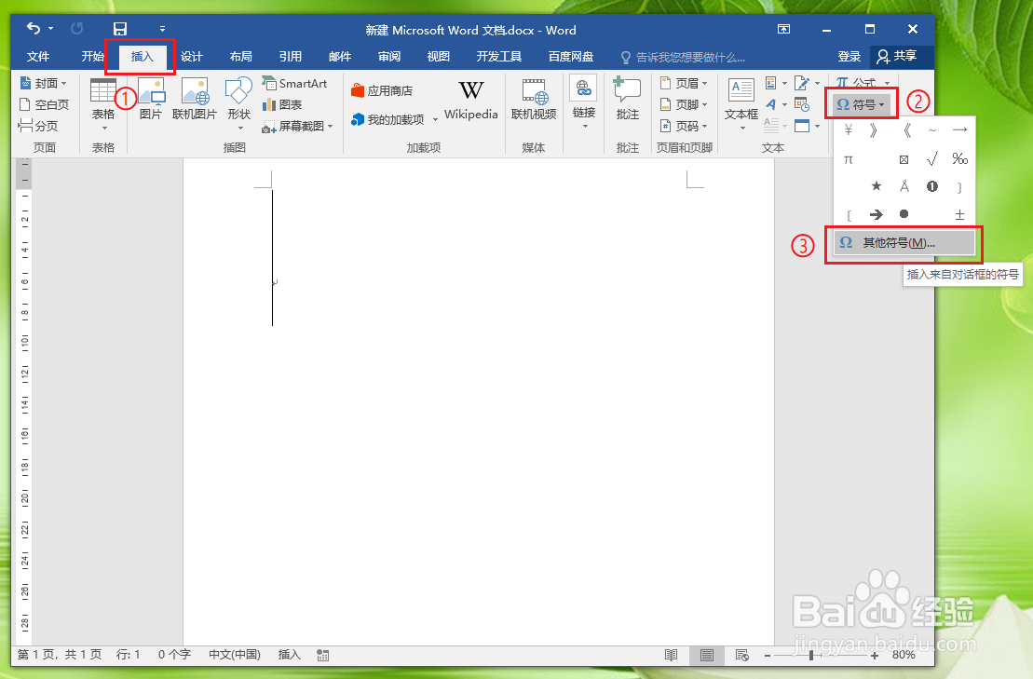Switch to the 布局 tab
The height and width of the screenshot is (679, 1033).
click(x=240, y=57)
